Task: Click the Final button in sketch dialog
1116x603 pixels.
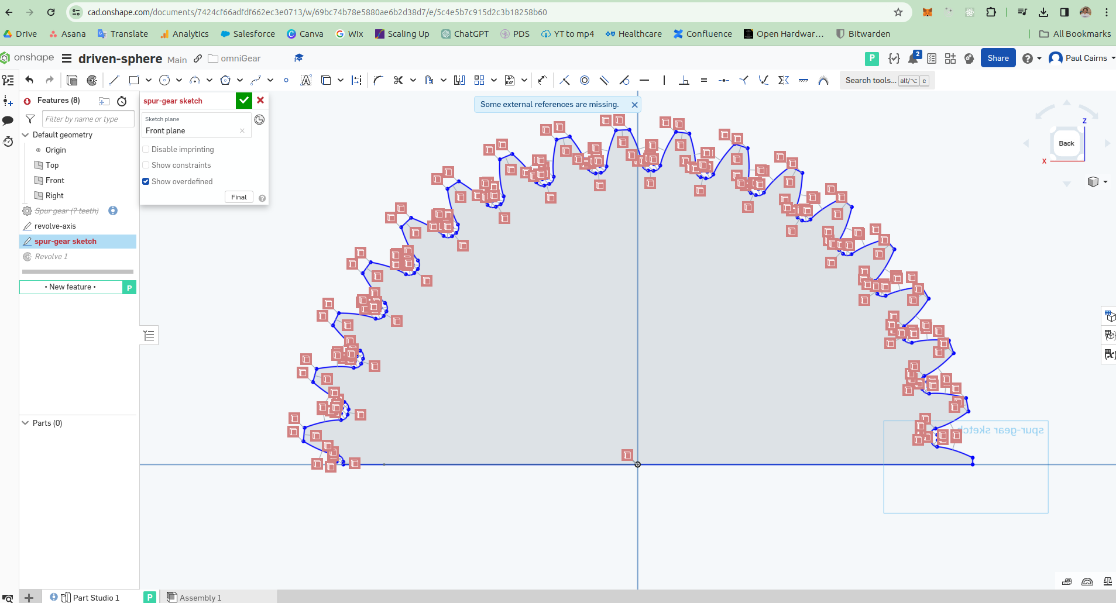Action: pyautogui.click(x=239, y=197)
